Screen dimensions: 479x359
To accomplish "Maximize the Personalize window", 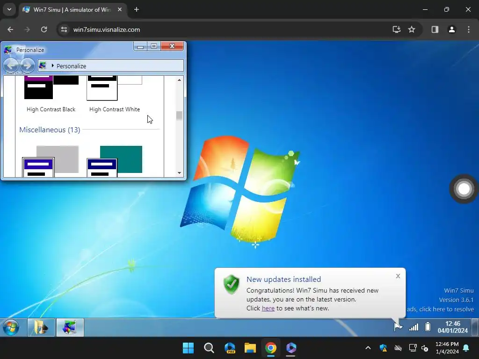I will (x=154, y=46).
